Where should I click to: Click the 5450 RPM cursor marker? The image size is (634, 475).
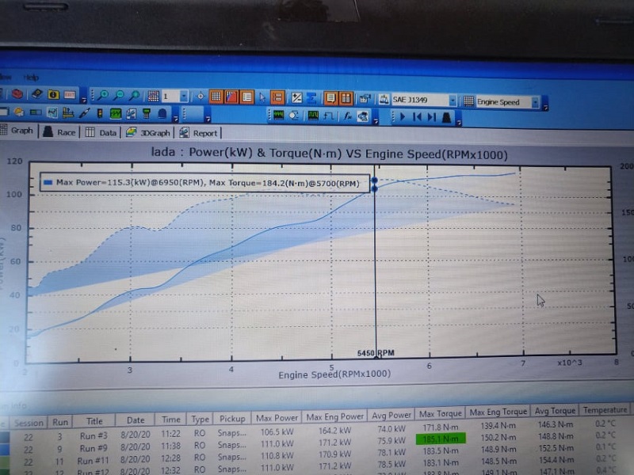[x=376, y=353]
